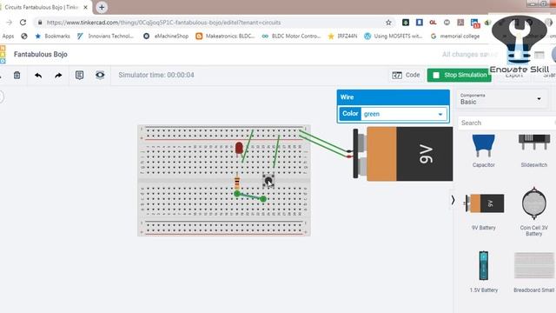Select the Capacitor component

(483, 150)
